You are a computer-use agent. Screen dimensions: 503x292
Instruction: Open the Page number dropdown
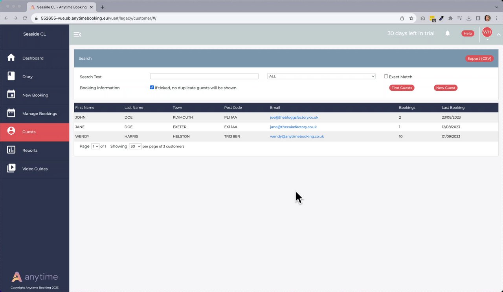[95, 146]
